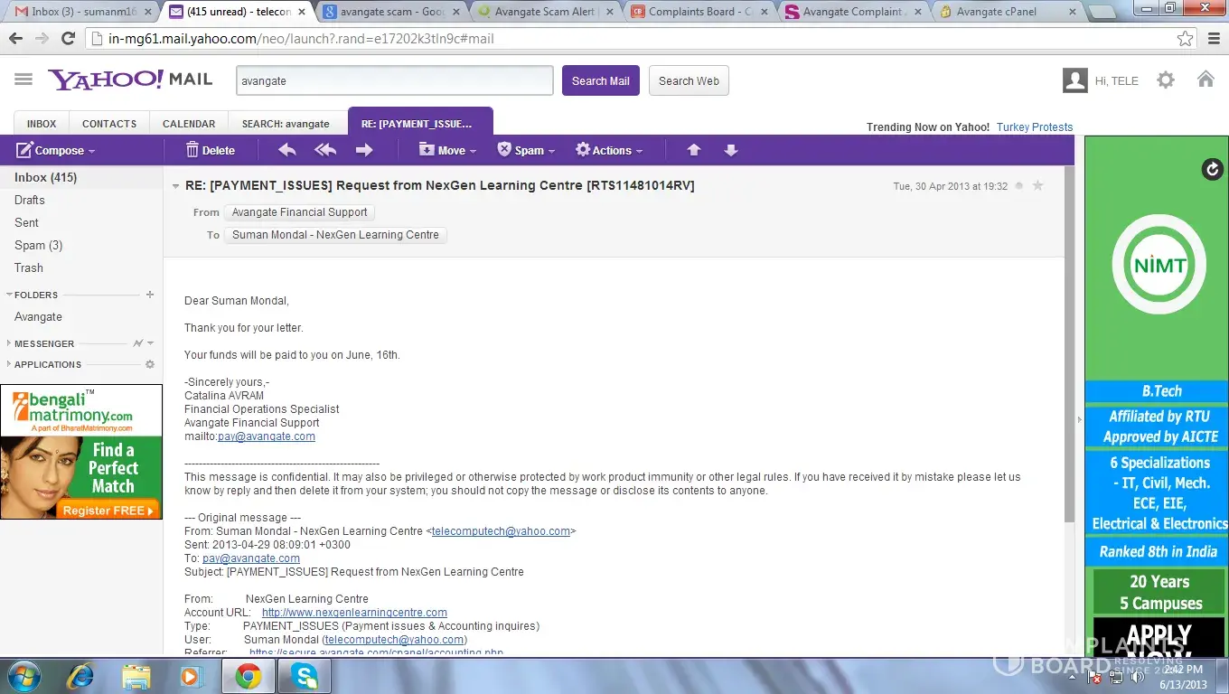Click the Yahoo home icon
The image size is (1229, 694).
pos(1206,80)
